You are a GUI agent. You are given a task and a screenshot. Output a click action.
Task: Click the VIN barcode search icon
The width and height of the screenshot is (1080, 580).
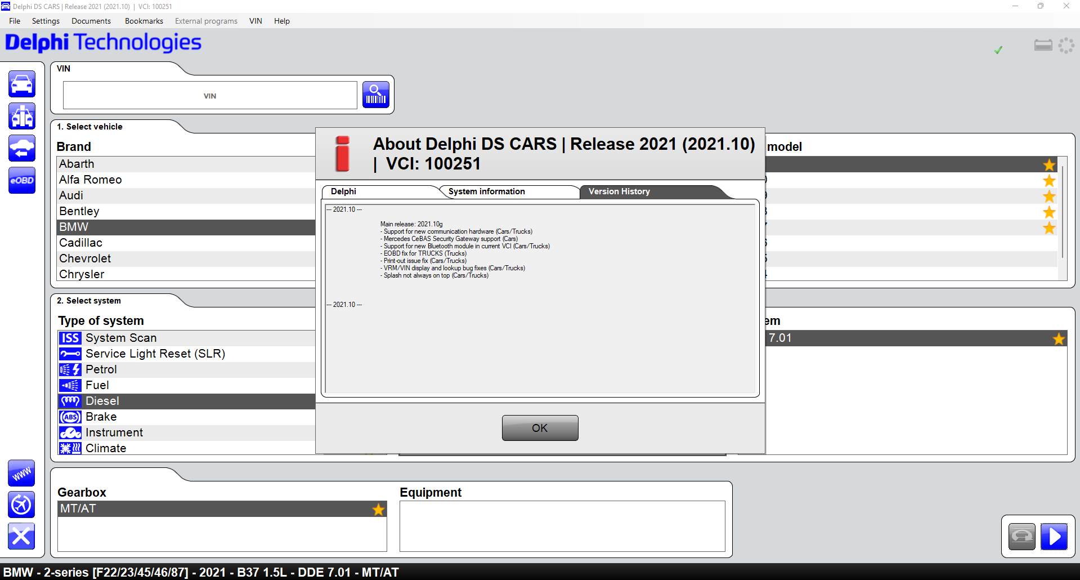tap(376, 95)
